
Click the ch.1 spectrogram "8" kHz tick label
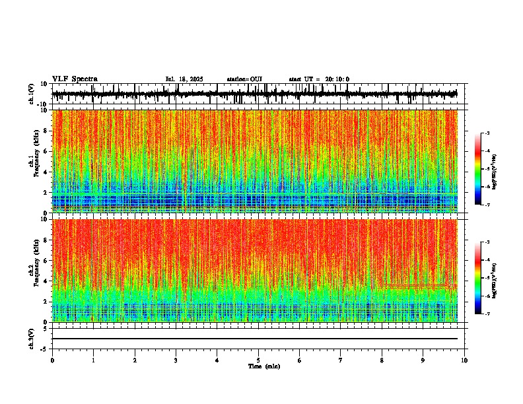pyautogui.click(x=46, y=131)
